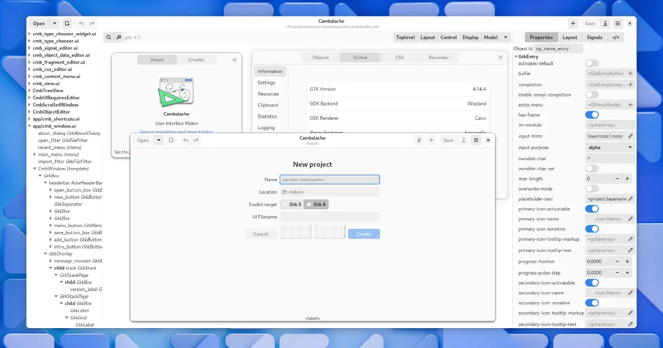
Task: Turn off the has-frame switch
Action: tap(592, 115)
